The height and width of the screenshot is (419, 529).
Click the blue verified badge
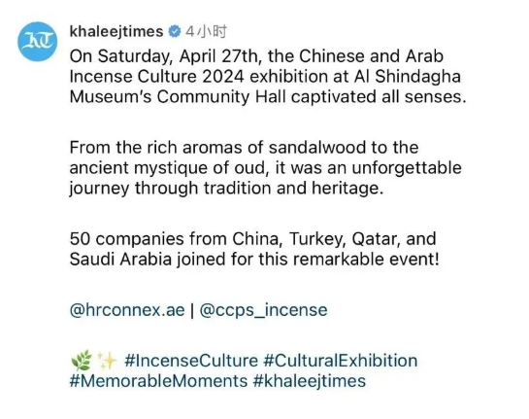175,31
